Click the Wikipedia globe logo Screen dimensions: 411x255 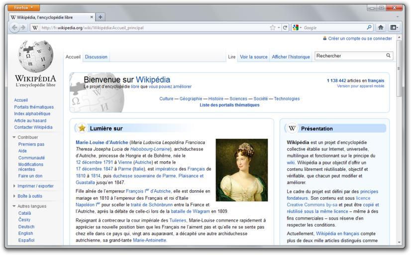click(35, 56)
